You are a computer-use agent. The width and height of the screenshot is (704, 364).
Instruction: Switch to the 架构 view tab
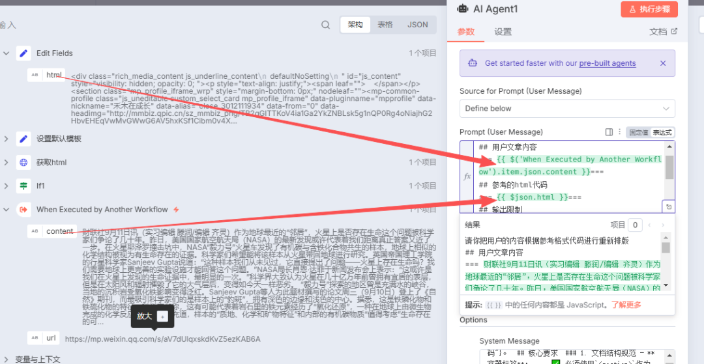coord(355,25)
